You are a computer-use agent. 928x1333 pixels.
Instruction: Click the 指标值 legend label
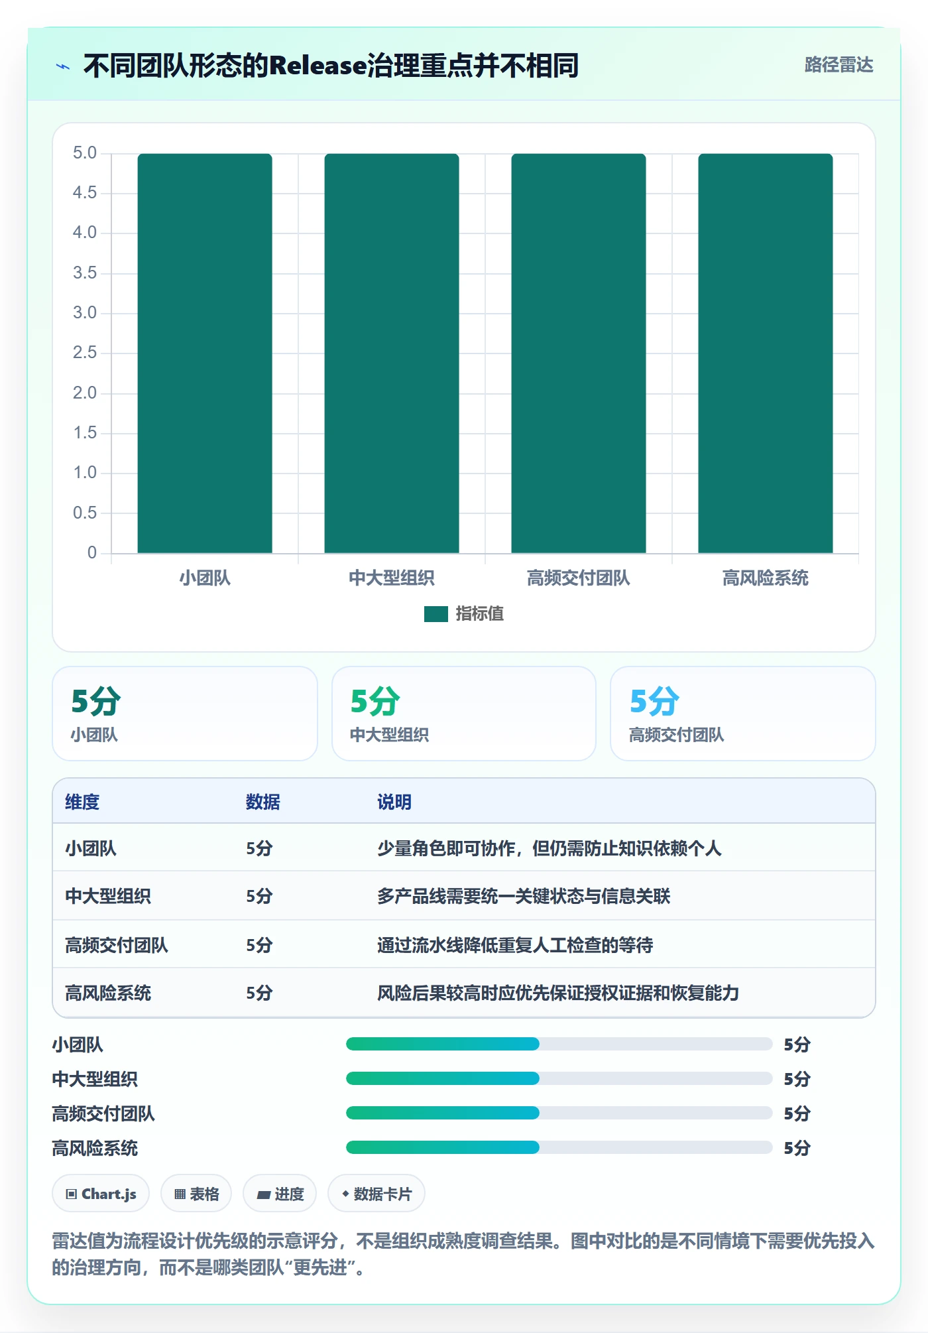click(480, 614)
